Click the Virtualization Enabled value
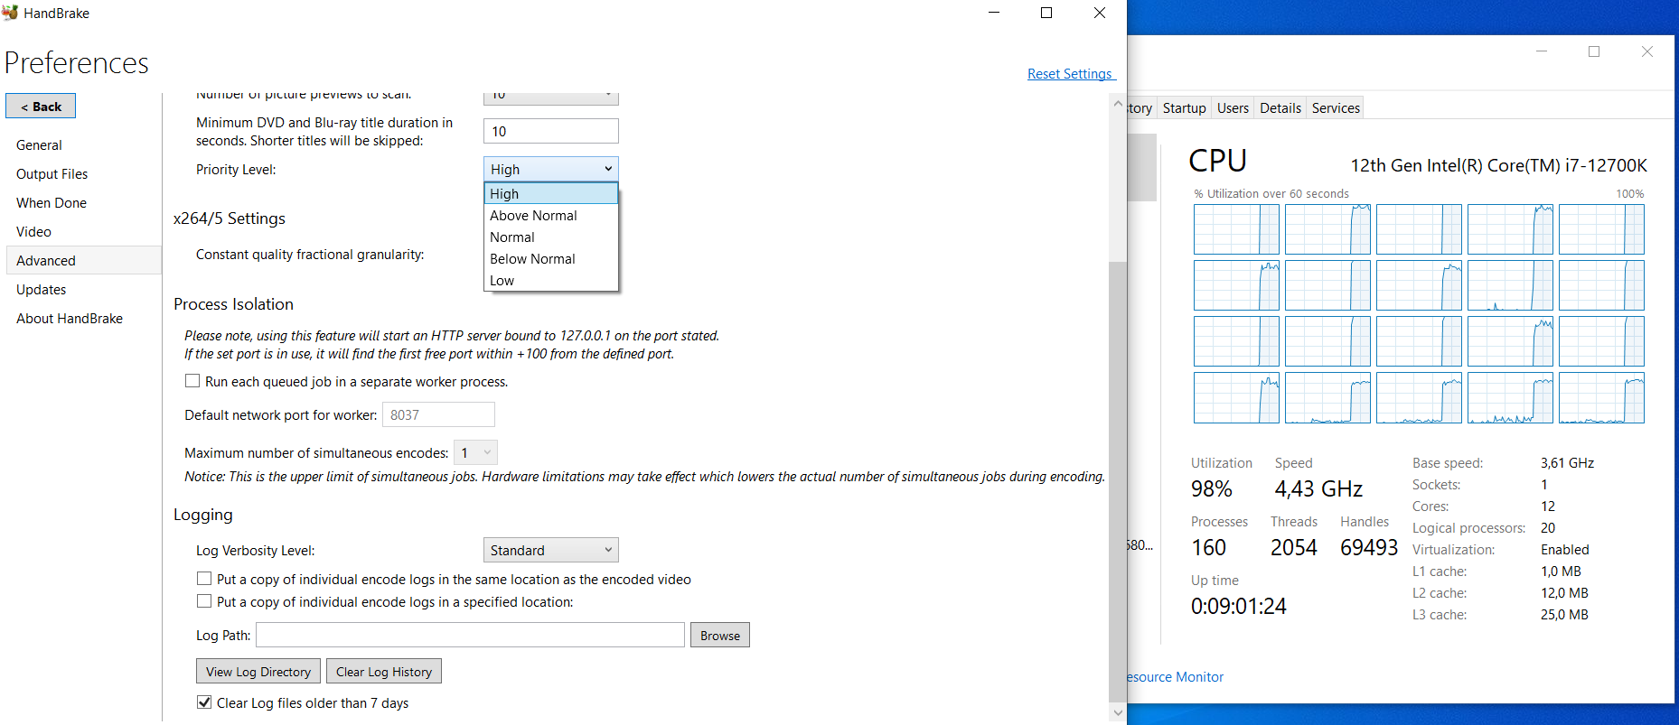 coord(1565,550)
